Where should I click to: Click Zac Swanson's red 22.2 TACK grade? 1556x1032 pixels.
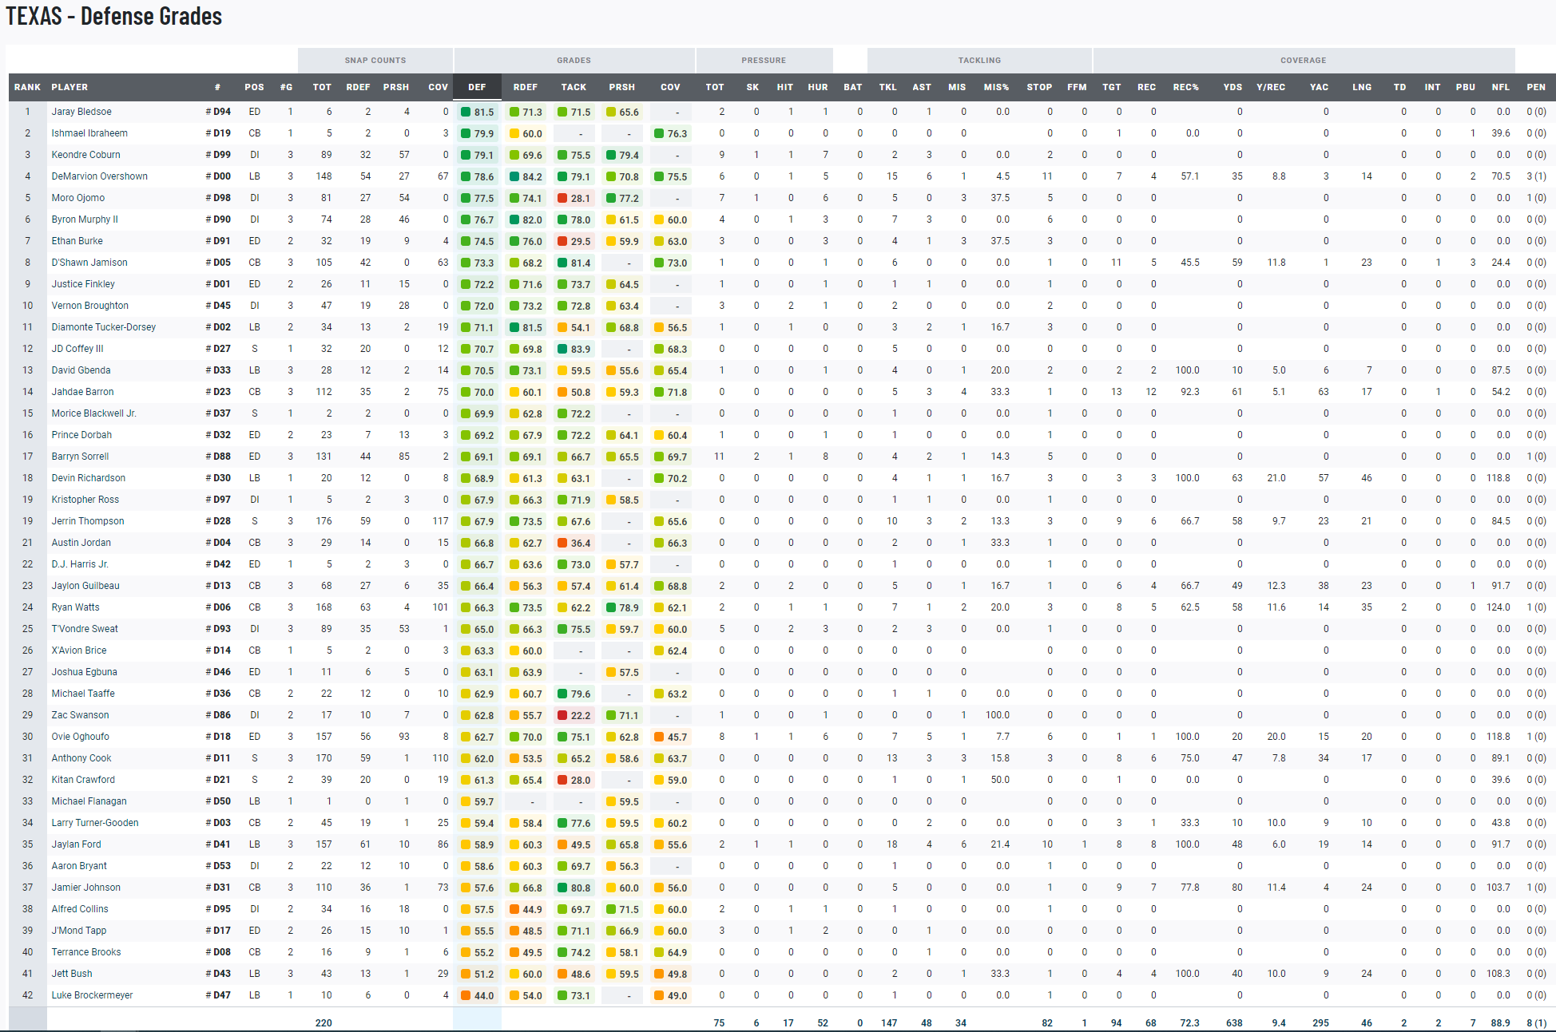[x=574, y=715]
